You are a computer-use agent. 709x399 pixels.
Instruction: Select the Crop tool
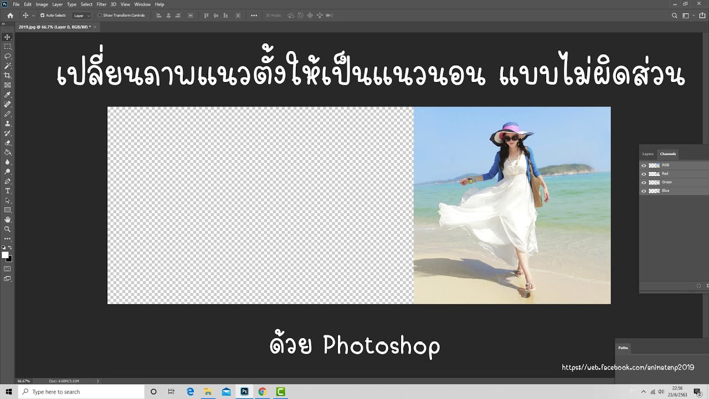pos(7,75)
